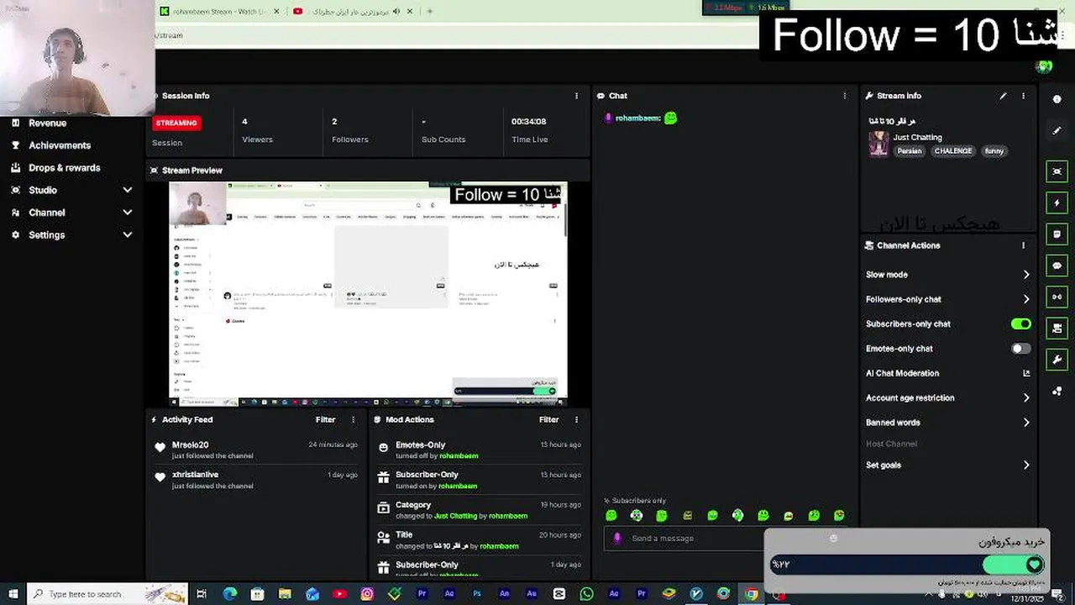Click the lightning bolt icon in right rail
This screenshot has height=605, width=1075.
pyautogui.click(x=1057, y=203)
